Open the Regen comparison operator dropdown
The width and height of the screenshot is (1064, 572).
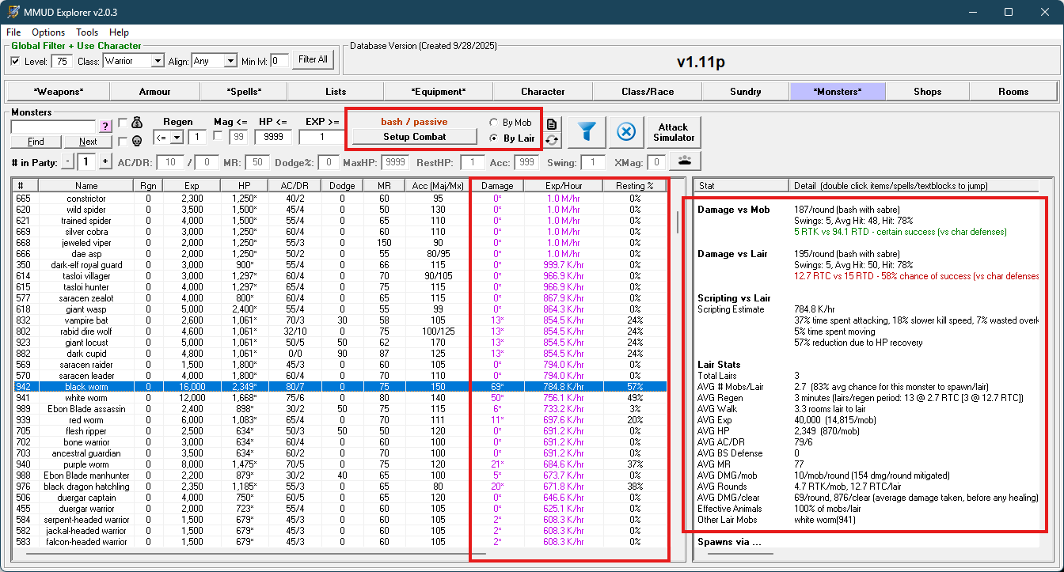tap(176, 138)
